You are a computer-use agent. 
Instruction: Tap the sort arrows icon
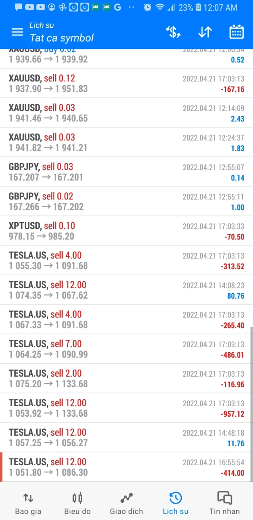205,32
